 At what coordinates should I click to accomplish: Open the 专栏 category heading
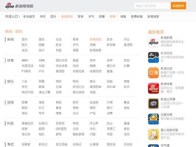click(x=11, y=144)
